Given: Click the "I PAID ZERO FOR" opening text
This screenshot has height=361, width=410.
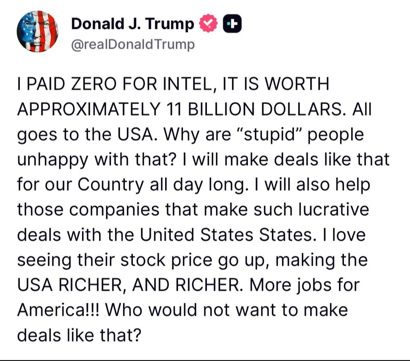Looking at the screenshot, I should click(87, 84).
